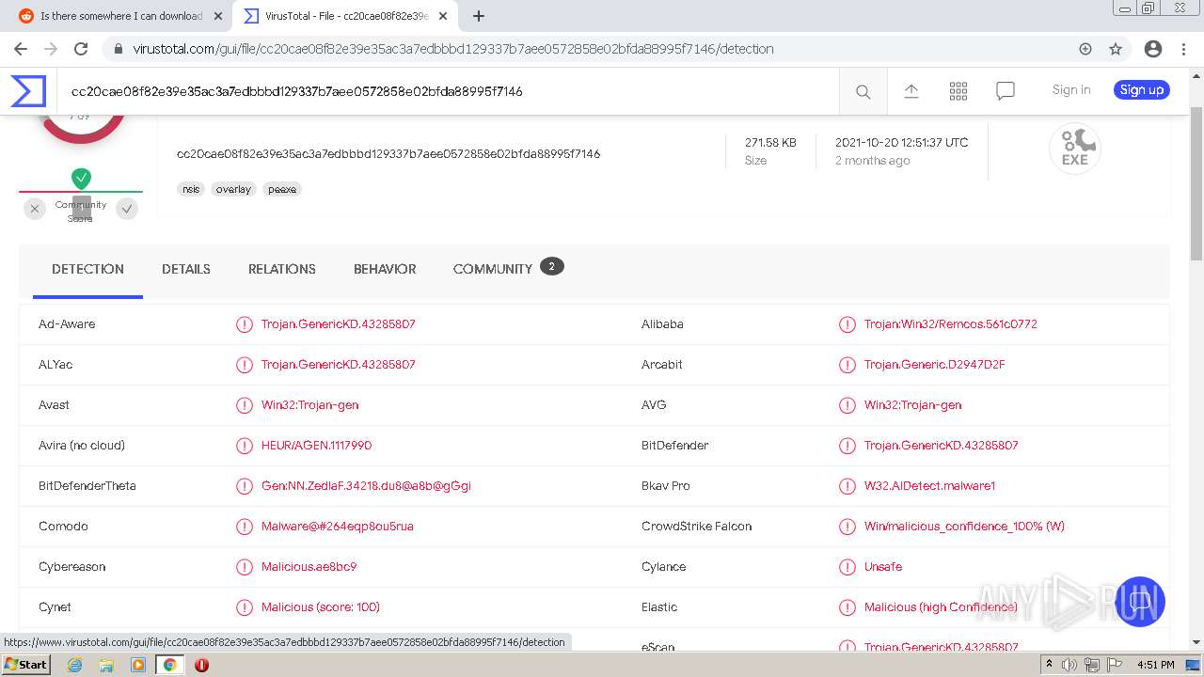The height and width of the screenshot is (677, 1204).
Task: Click the 271.58 KB size value
Action: tap(770, 143)
